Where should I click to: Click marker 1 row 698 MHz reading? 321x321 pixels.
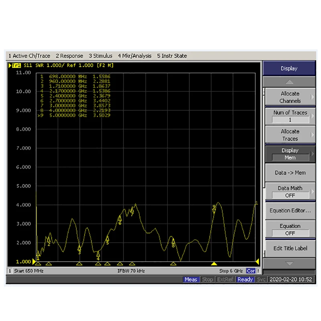[x=75, y=77]
